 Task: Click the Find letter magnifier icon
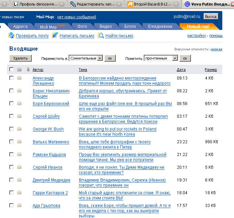tap(101, 35)
